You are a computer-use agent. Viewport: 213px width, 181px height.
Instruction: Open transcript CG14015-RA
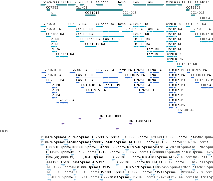(x=127, y=32)
